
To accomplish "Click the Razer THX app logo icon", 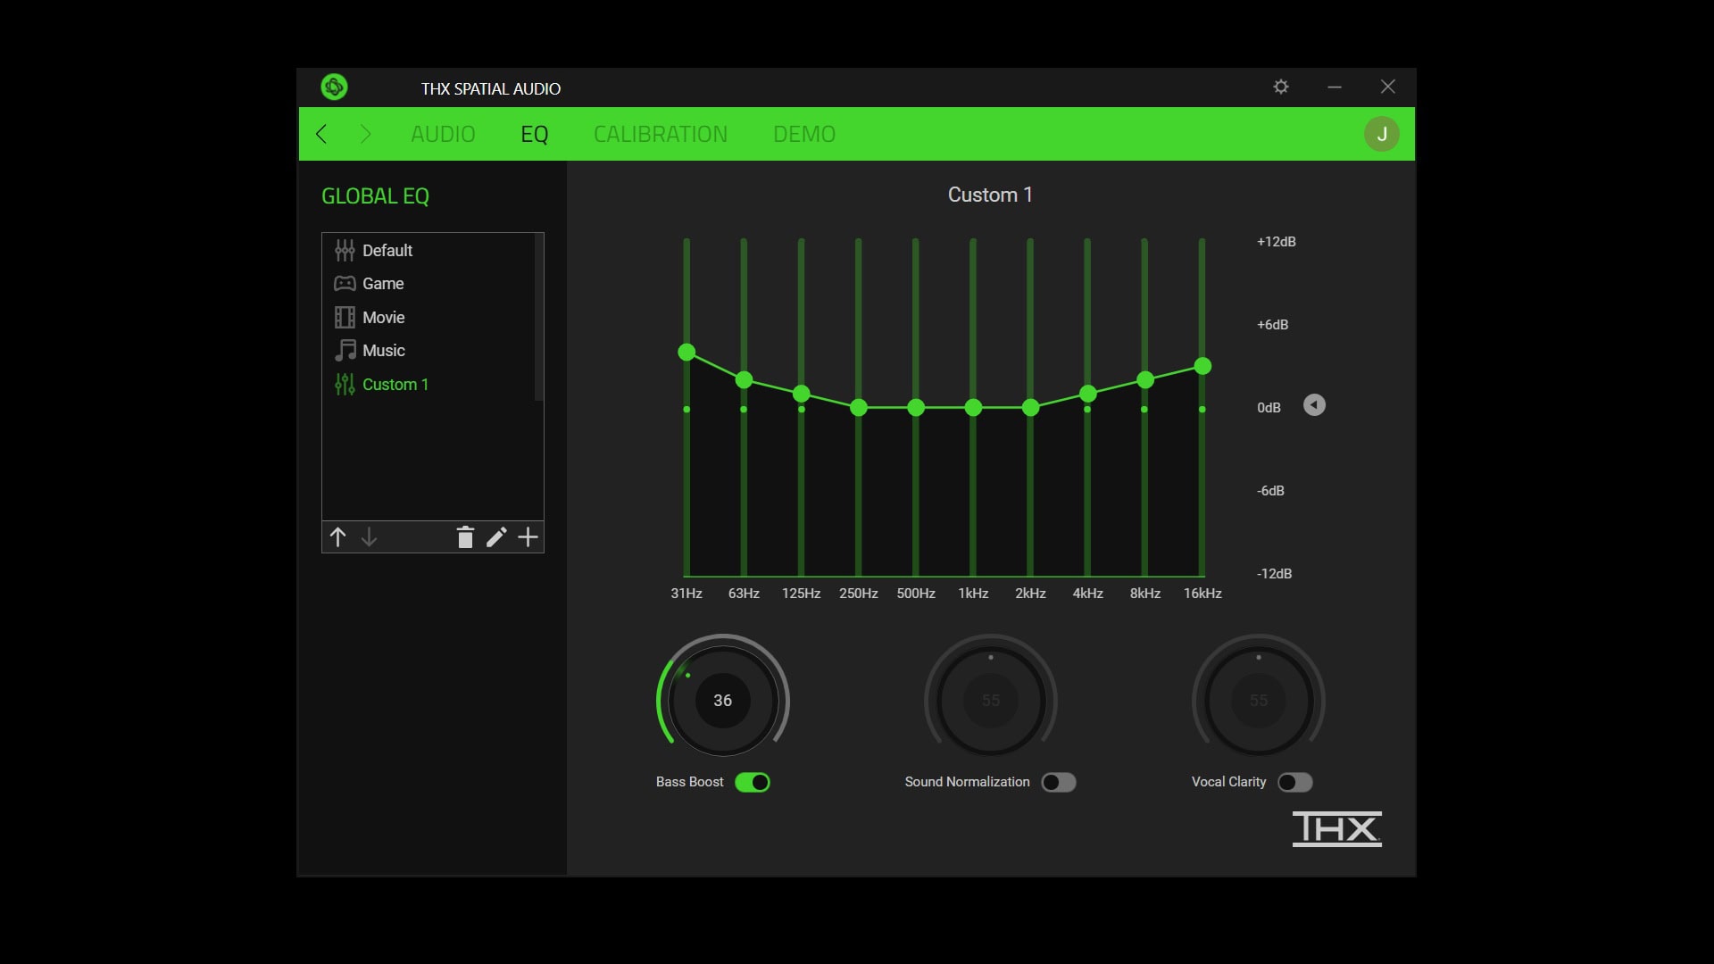I will 334,87.
